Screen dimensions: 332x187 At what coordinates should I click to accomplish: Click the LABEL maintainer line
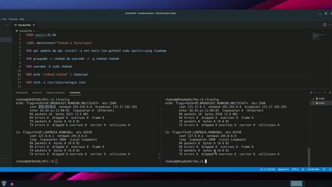point(60,43)
